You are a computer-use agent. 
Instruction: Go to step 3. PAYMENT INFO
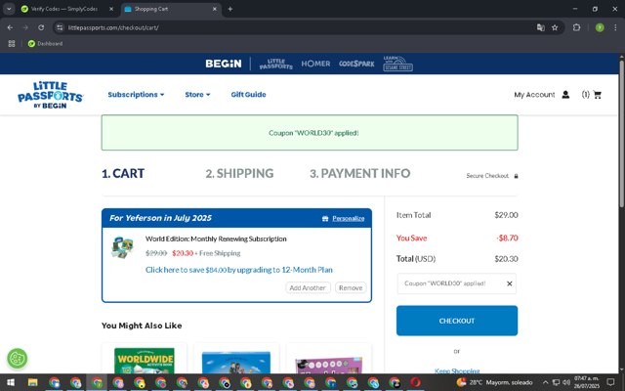pos(360,173)
